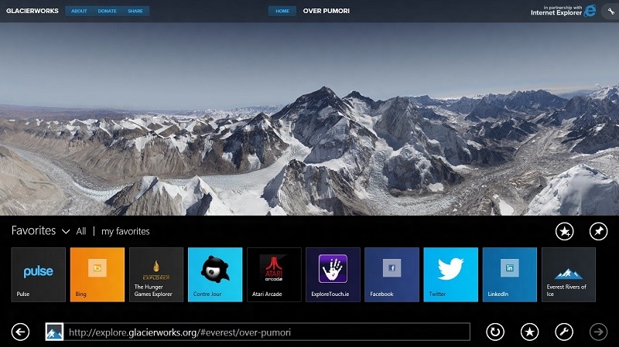Open the About menu item

[x=78, y=12]
